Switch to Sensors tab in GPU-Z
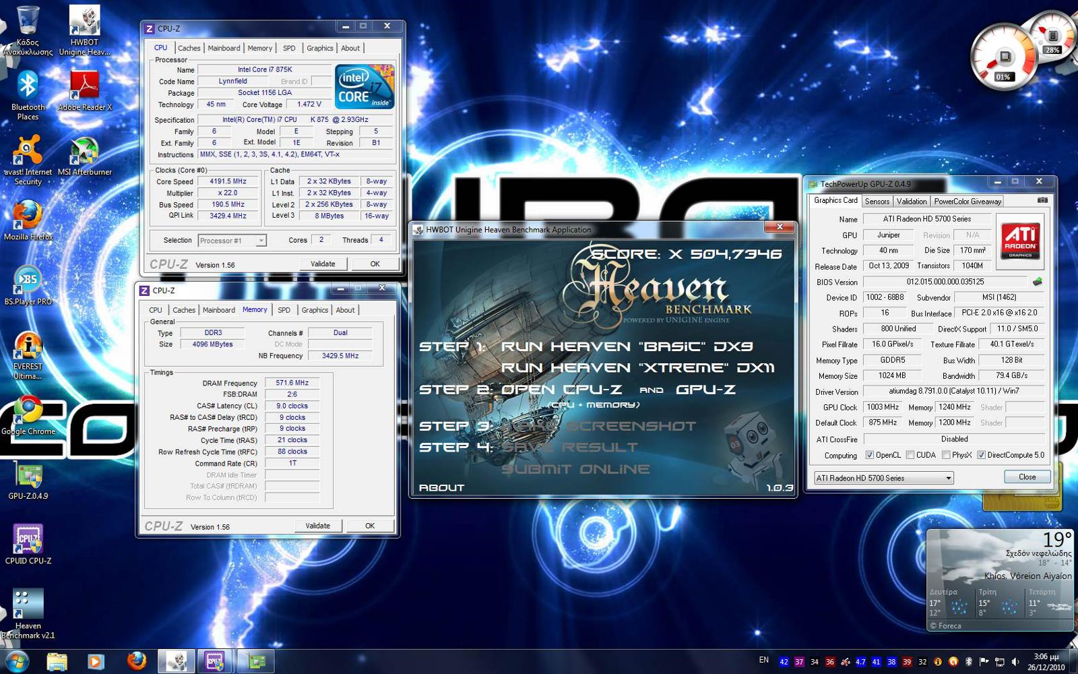This screenshot has height=674, width=1078. [x=877, y=202]
